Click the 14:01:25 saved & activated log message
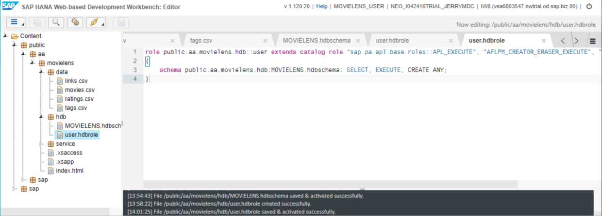 [231, 212]
